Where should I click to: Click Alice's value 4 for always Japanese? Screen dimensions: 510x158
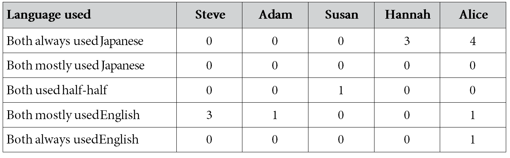pos(473,41)
